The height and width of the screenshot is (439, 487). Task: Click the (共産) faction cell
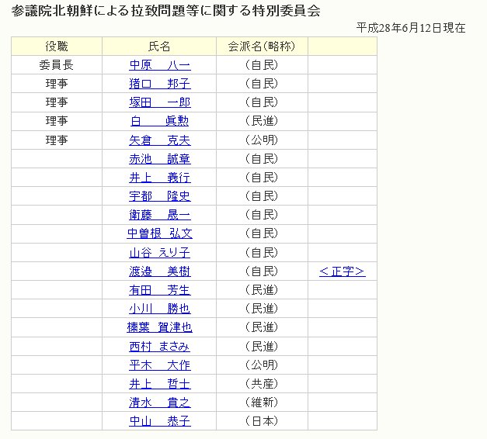click(262, 383)
